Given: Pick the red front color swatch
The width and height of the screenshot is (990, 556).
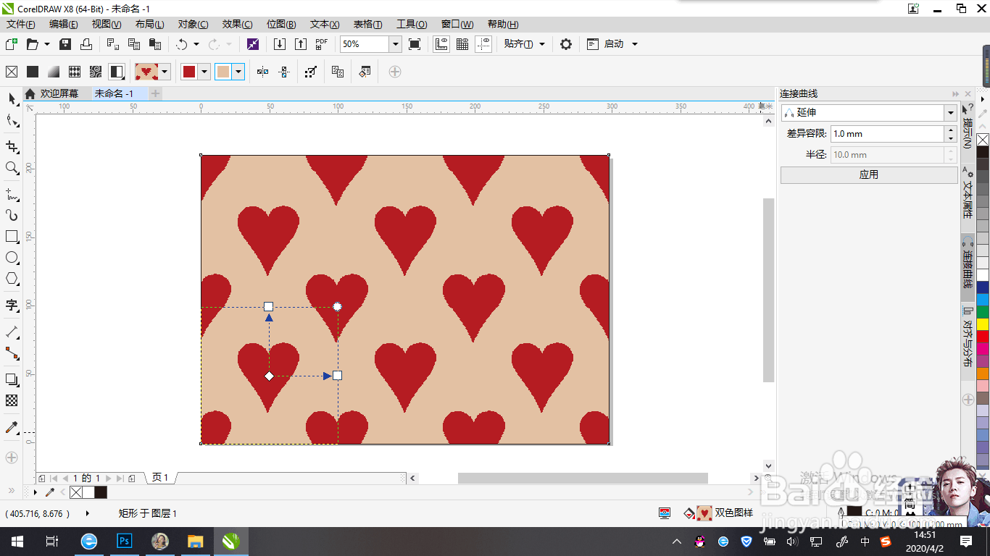Looking at the screenshot, I should pos(189,72).
